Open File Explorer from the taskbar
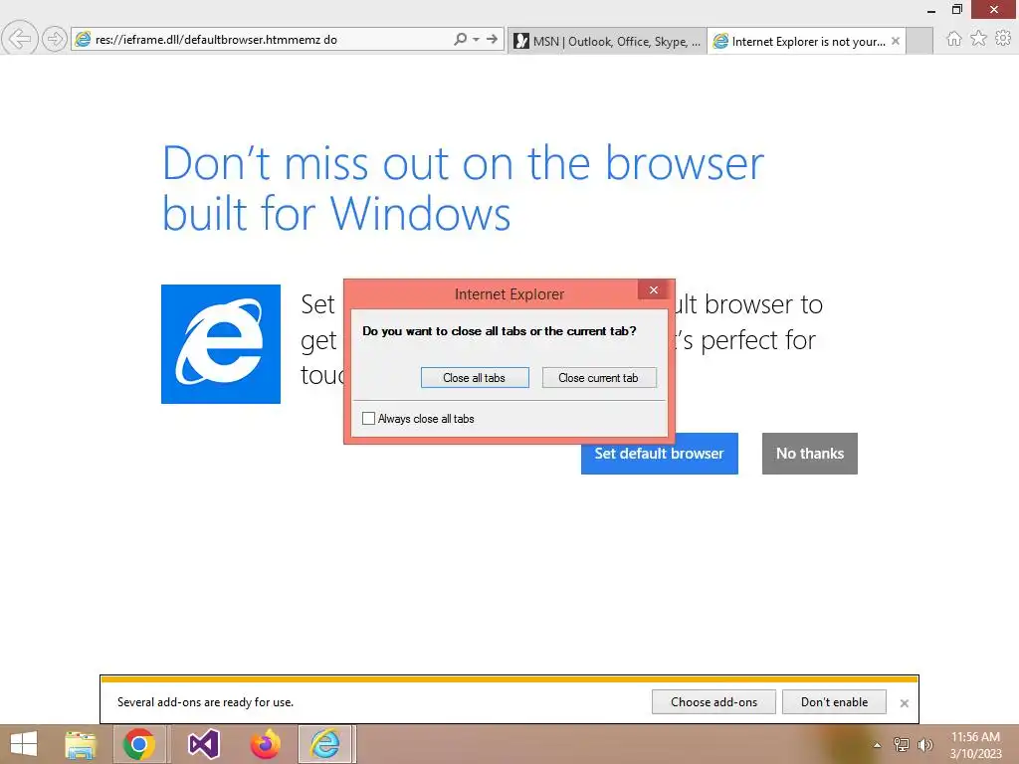The width and height of the screenshot is (1019, 764). tap(81, 744)
